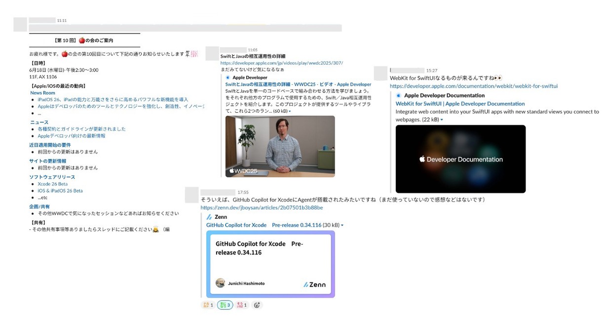Click the '【Apple/iOSの最近の動向】' heading text
This screenshot has width=608, height=327.
[x=58, y=86]
